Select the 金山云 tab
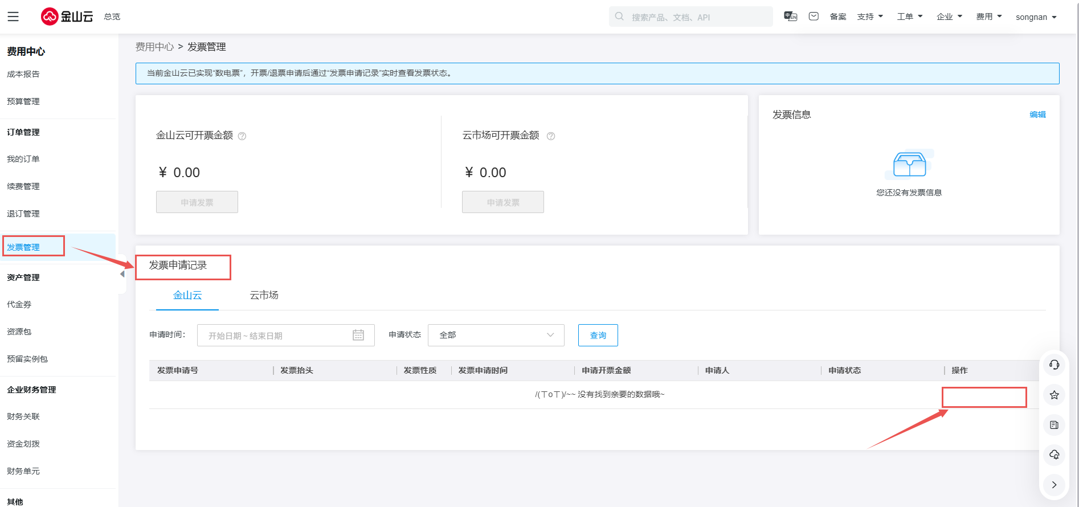The width and height of the screenshot is (1079, 507). point(187,295)
